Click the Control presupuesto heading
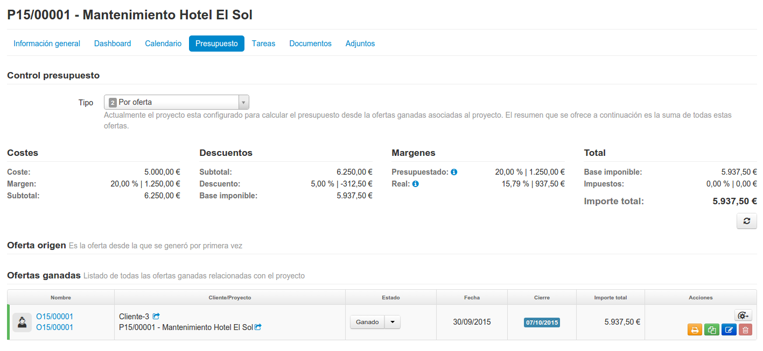763x351 pixels. click(x=53, y=76)
